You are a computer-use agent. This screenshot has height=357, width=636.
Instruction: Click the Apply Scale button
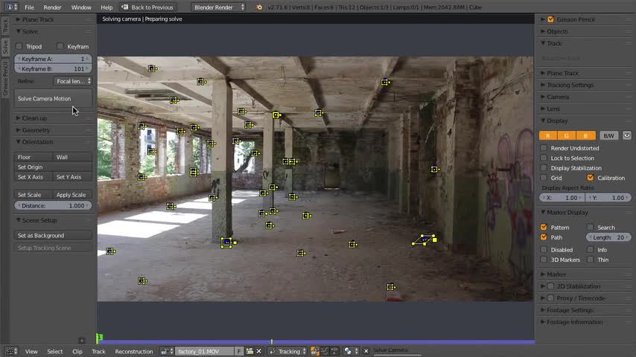tap(72, 195)
